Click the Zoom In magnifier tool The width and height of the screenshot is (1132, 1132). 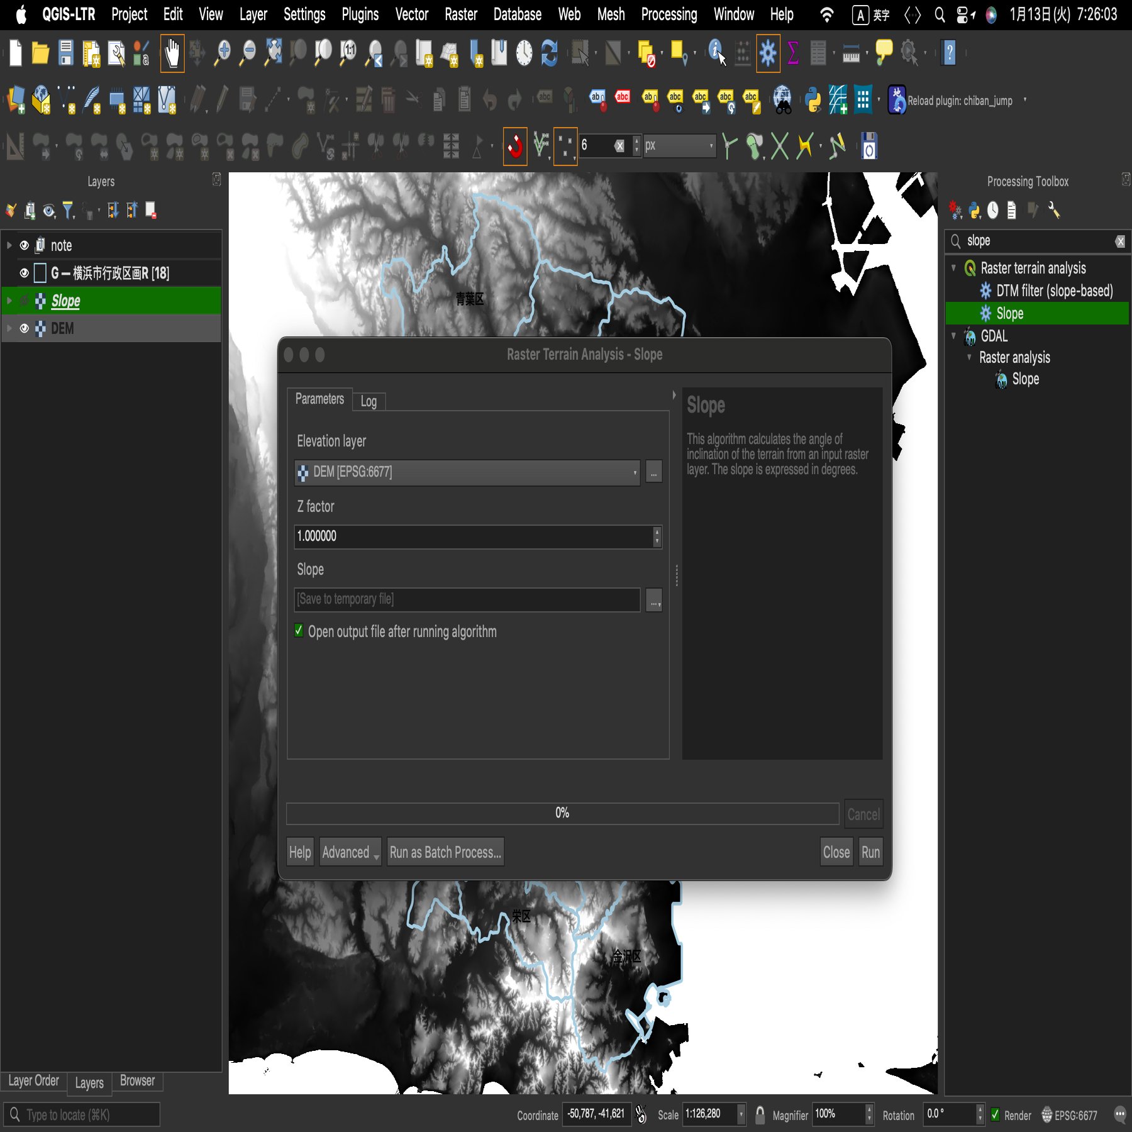222,53
